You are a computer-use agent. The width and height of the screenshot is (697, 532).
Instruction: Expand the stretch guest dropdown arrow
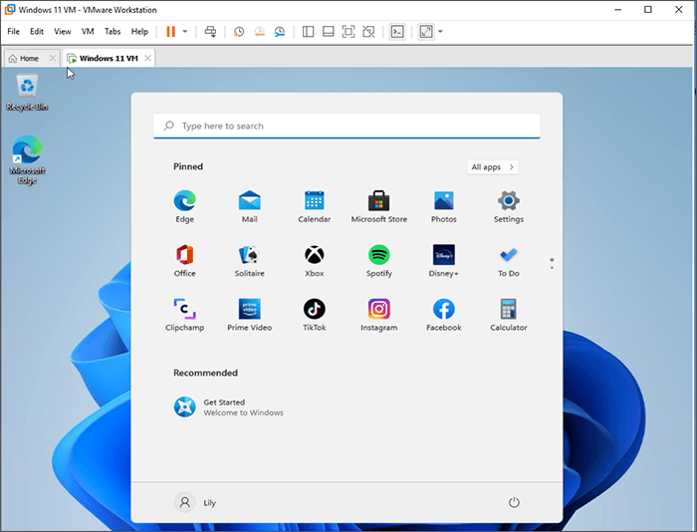tap(440, 32)
